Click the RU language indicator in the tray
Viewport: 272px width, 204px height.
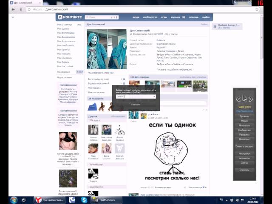(221, 200)
